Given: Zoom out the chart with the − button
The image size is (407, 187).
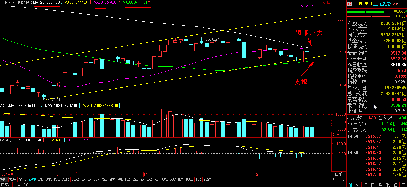Looking at the screenshot, I should pos(338,179).
